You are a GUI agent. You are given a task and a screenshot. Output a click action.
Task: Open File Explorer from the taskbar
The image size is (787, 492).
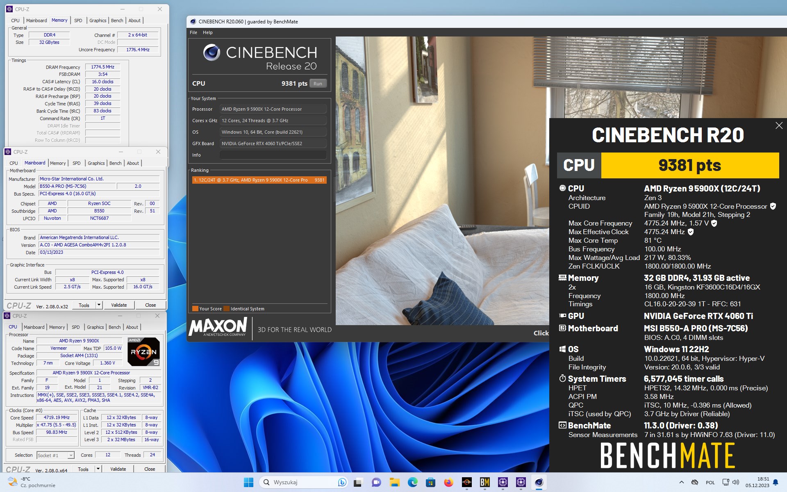[x=394, y=482]
